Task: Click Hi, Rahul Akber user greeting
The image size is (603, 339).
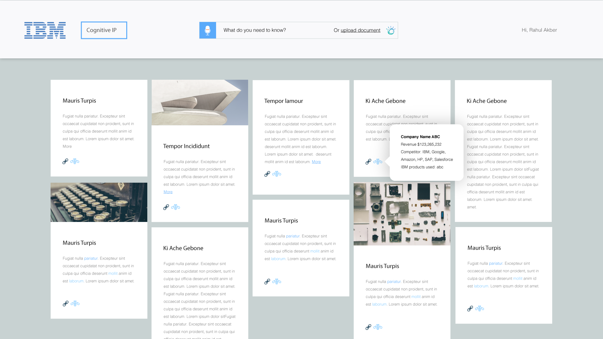Action: coord(539,30)
